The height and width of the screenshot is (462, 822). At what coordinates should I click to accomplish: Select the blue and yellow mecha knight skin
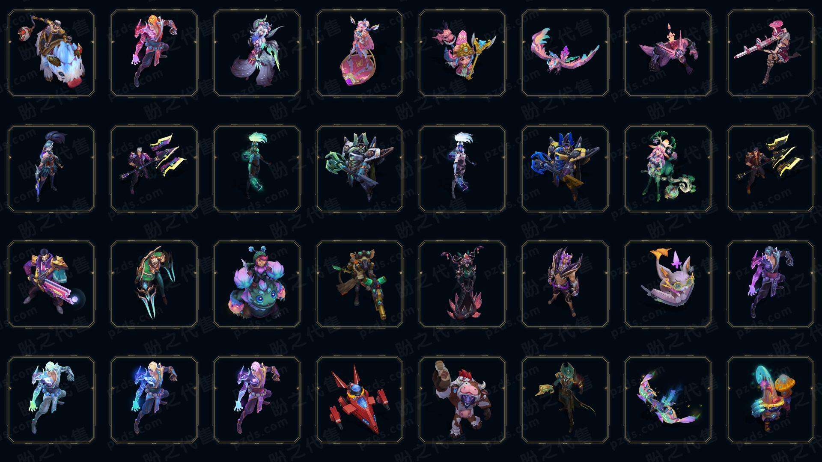[x=565, y=169]
